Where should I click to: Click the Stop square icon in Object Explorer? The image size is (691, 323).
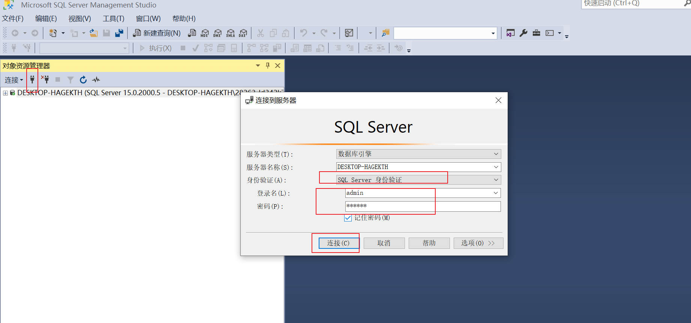[58, 79]
